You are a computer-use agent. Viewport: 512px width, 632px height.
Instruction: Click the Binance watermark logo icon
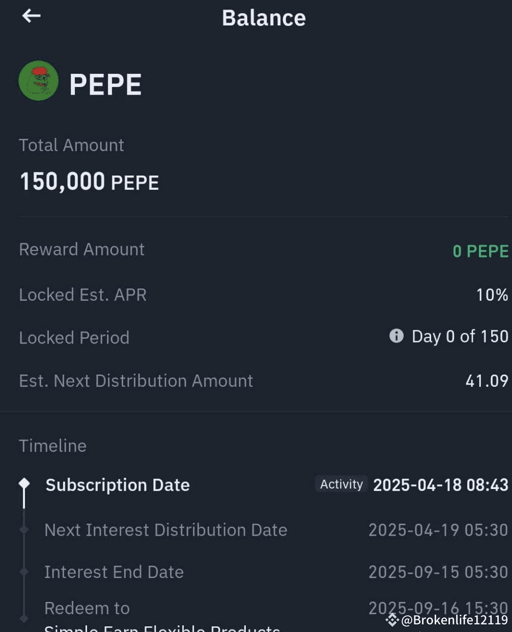pos(392,619)
